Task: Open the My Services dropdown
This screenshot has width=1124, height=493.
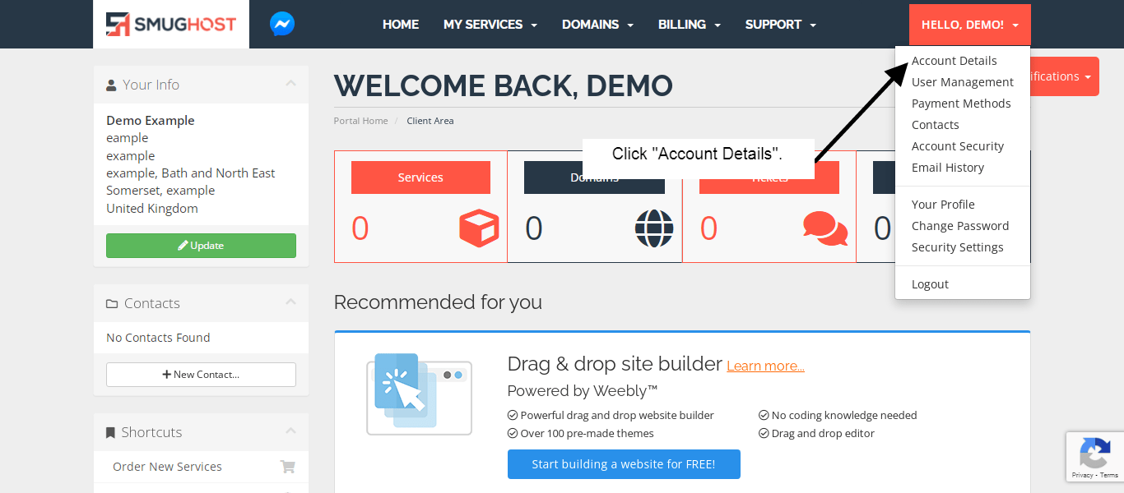Action: pos(490,25)
